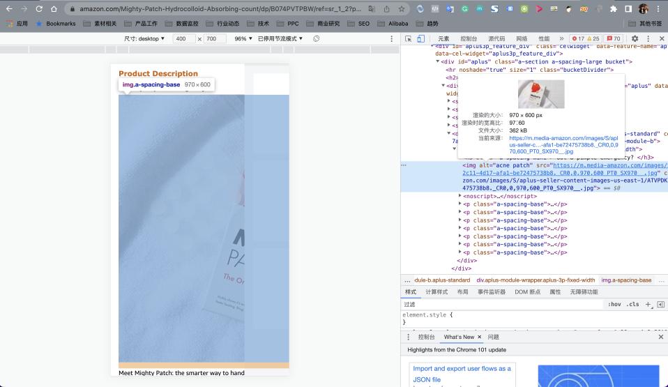Expand the first p.a-spacing-base node
Viewport: 668px width, 387px height.
pyautogui.click(x=460, y=204)
